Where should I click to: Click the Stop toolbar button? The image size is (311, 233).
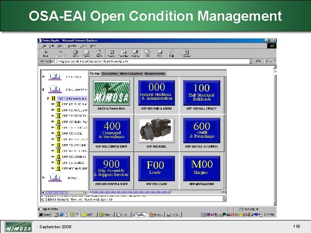pyautogui.click(x=75, y=54)
